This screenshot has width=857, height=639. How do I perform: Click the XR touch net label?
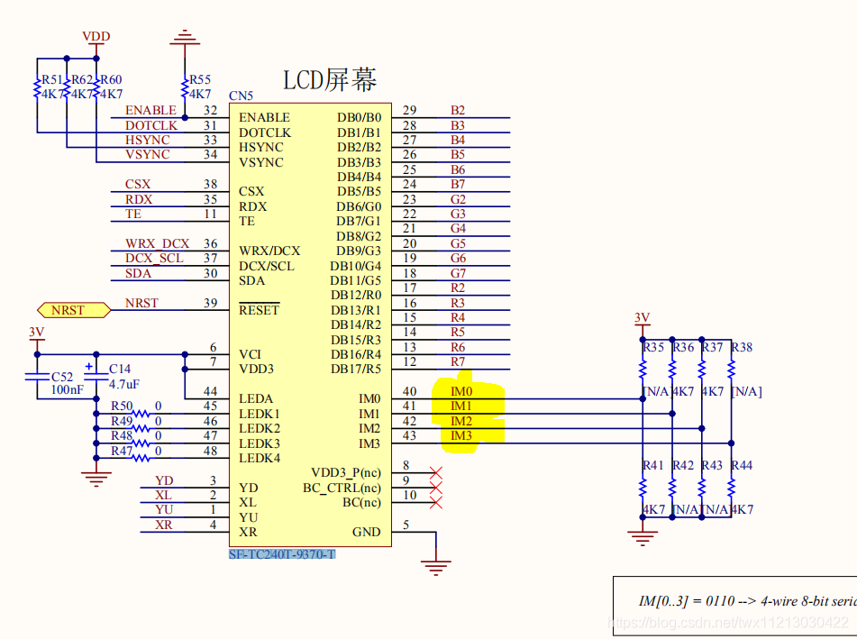(x=163, y=525)
